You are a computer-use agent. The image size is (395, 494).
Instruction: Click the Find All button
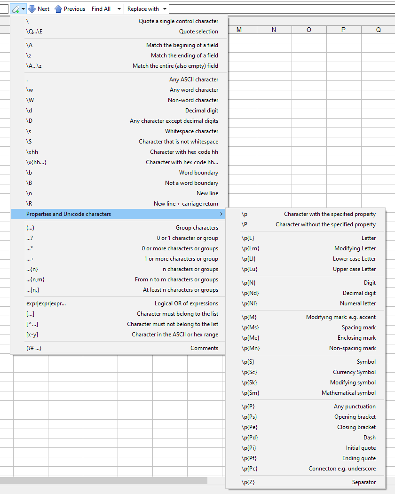(x=101, y=9)
